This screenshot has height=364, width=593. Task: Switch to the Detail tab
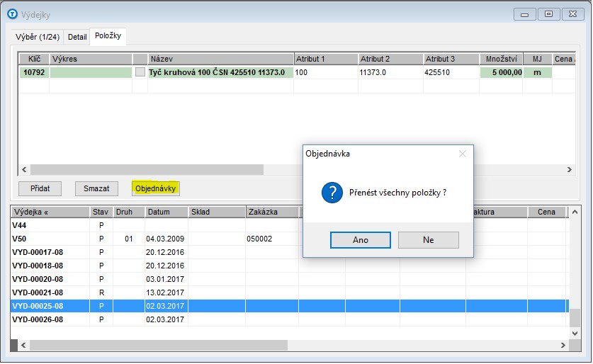(77, 37)
